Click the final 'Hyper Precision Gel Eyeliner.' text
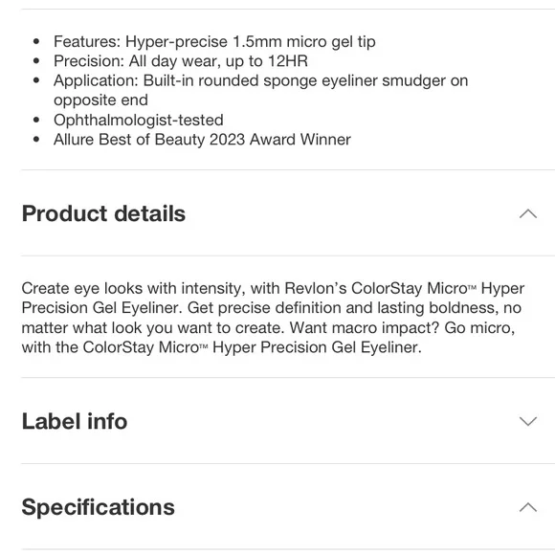555x555 pixels. click(317, 347)
